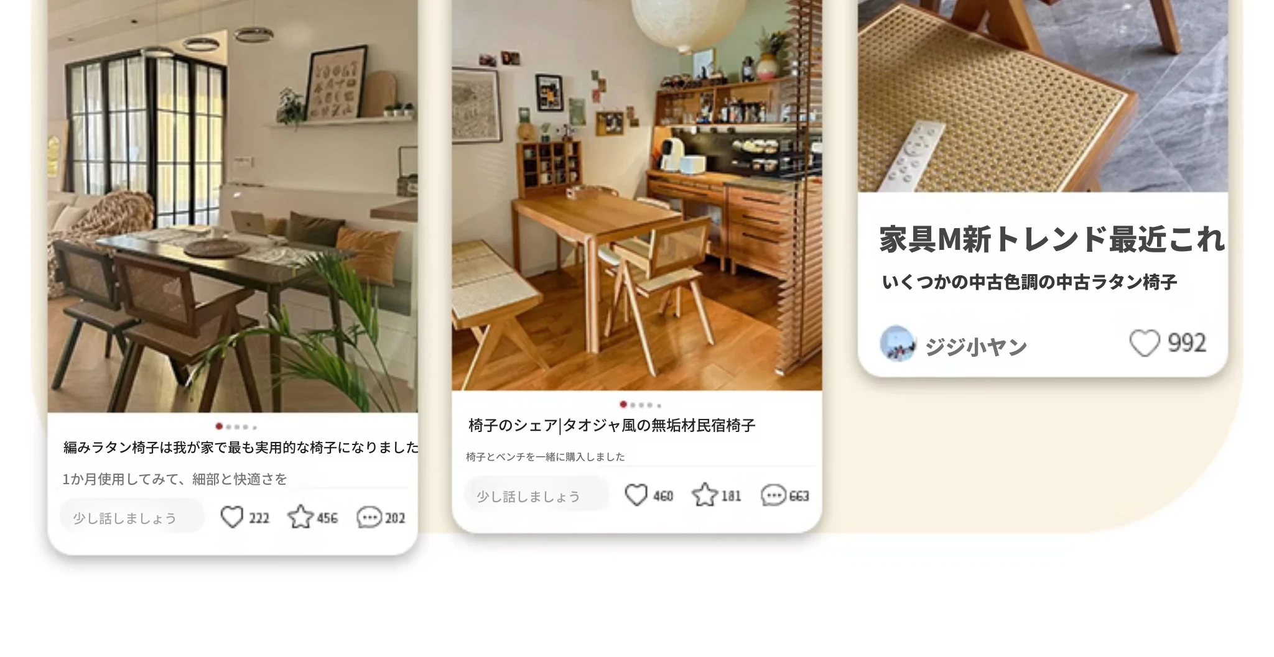Open comments bubble showing 202

369,517
